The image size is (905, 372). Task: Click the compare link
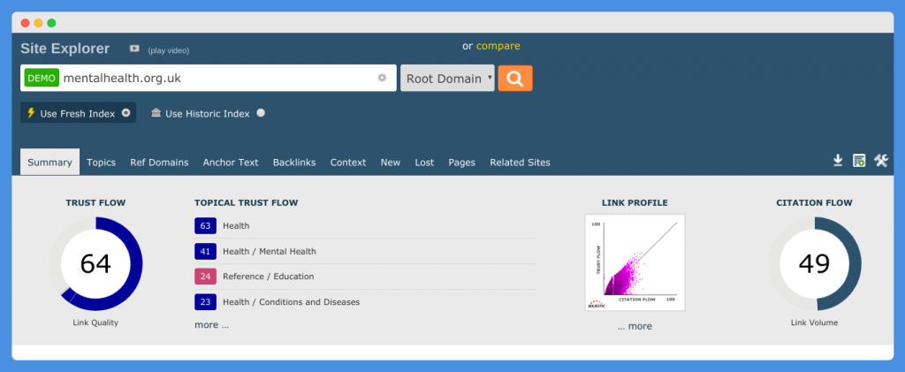tap(498, 46)
